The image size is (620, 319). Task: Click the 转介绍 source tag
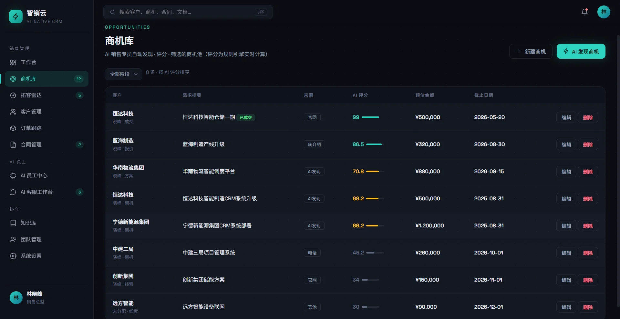315,145
